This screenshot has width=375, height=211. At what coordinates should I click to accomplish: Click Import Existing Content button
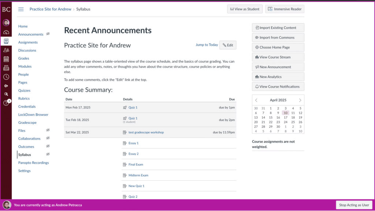pos(278,28)
